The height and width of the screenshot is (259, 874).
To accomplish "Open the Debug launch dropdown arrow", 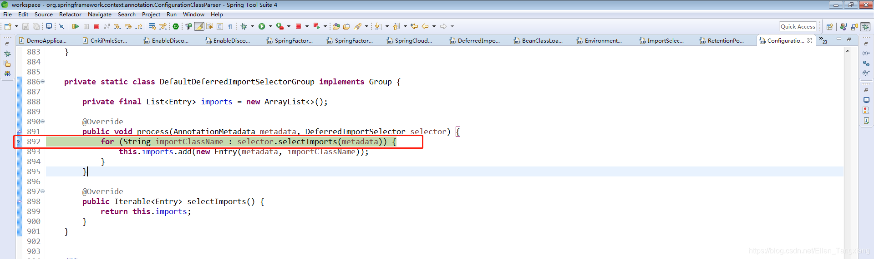I will (252, 26).
